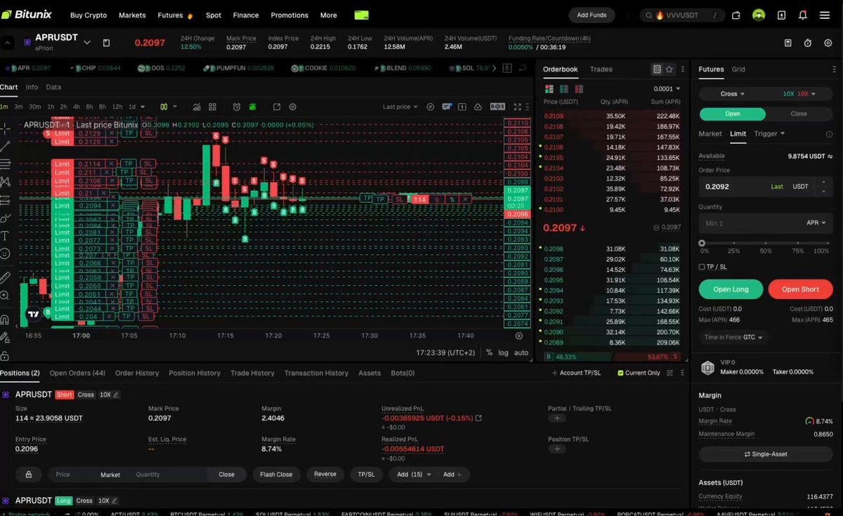Choose the text annotation tool
Image resolution: width=843 pixels, height=516 pixels.
(5, 236)
